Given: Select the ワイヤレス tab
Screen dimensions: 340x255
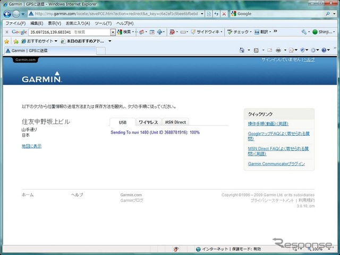Looking at the screenshot, I should pos(148,122).
